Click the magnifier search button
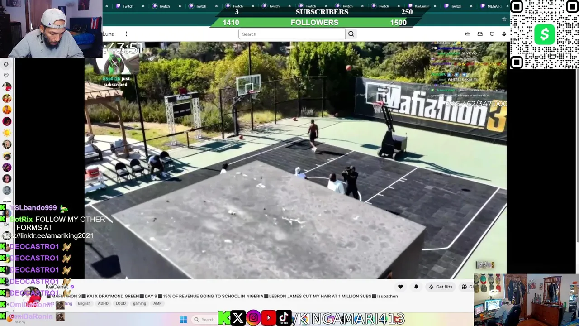Image resolution: width=579 pixels, height=326 pixels. [351, 34]
